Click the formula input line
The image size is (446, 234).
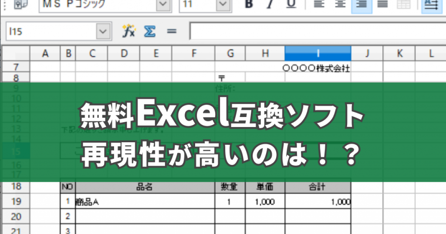[x=318, y=31]
